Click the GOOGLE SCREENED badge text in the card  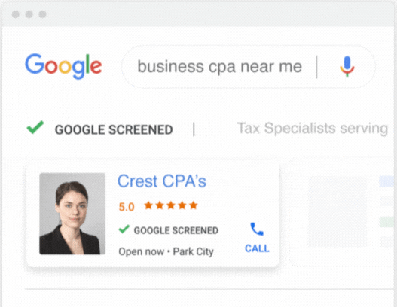[x=176, y=230]
